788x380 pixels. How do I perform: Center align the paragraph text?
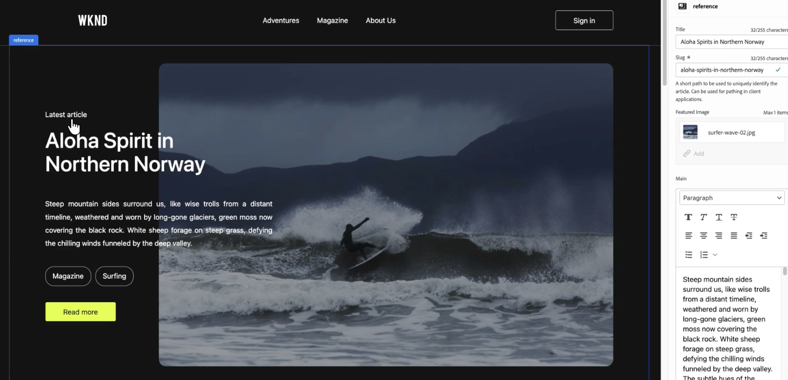tap(703, 236)
